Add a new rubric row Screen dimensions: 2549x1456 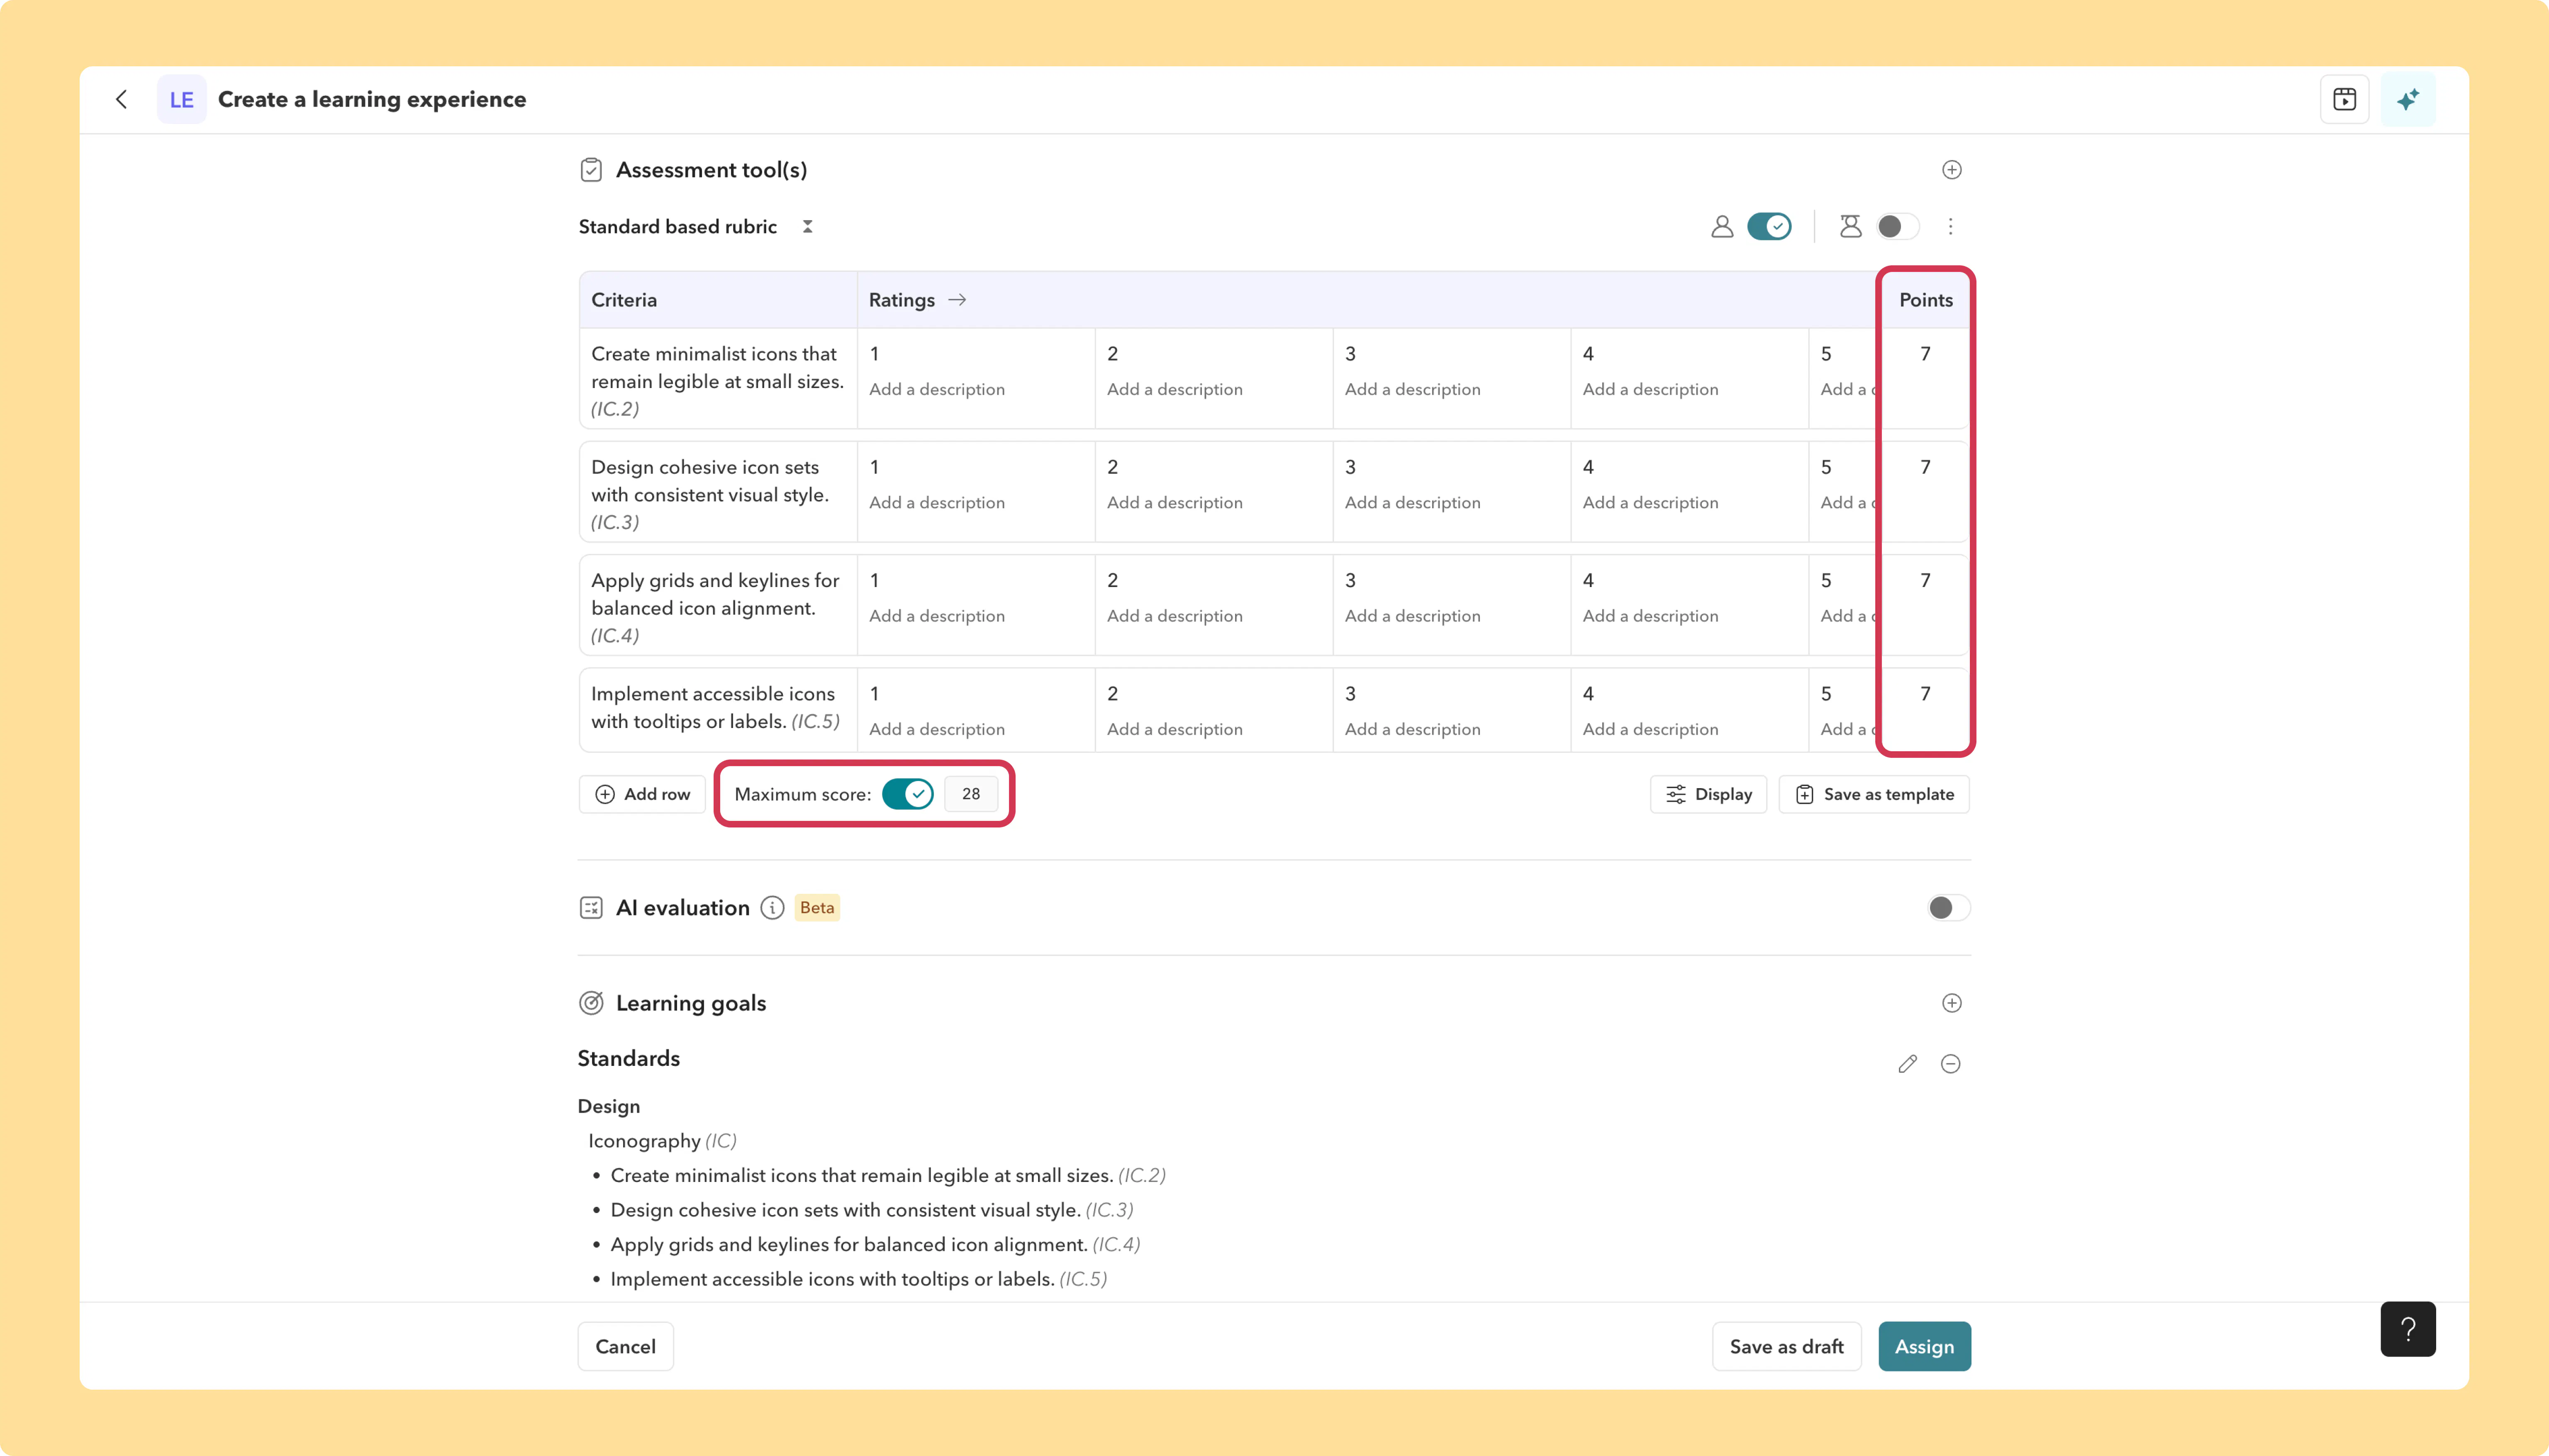(x=642, y=794)
